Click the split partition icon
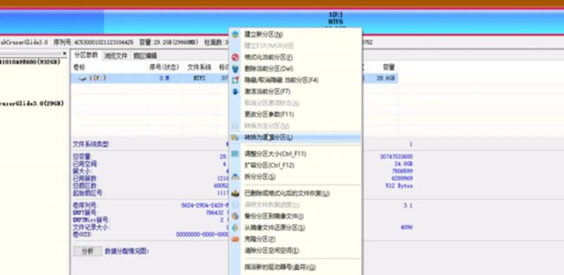This screenshot has height=275, width=564. [x=235, y=177]
